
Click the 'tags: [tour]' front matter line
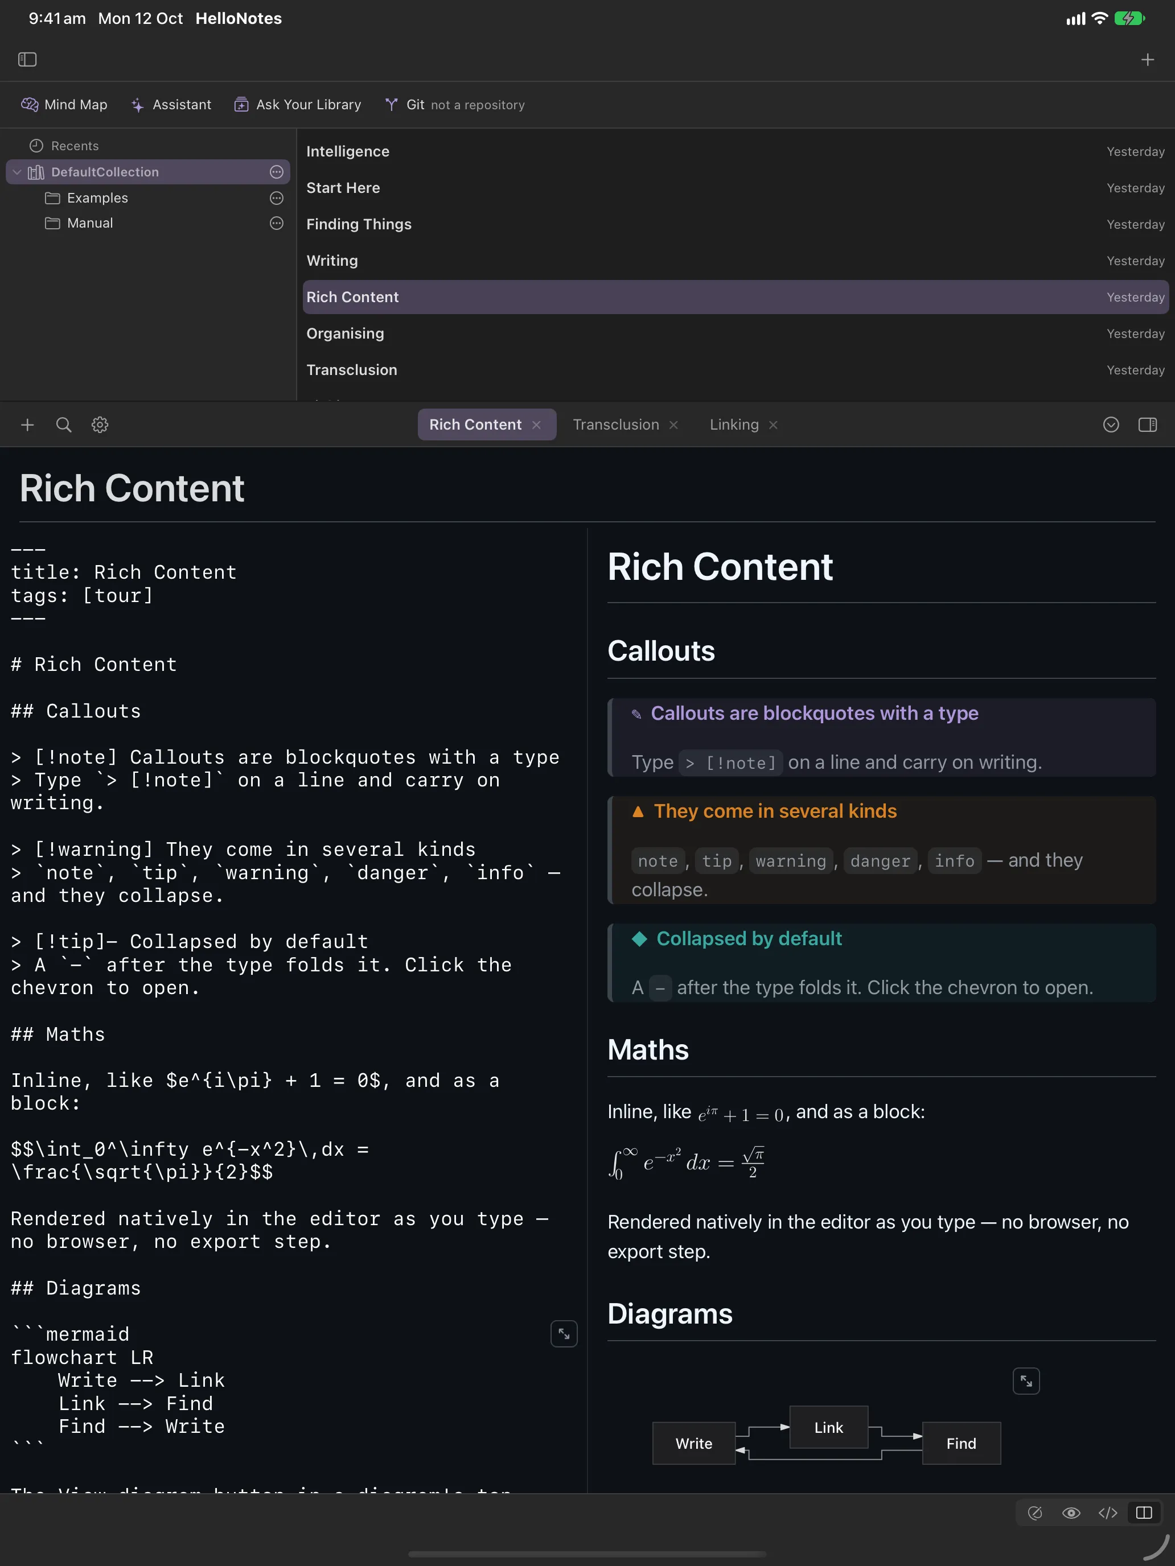point(82,596)
